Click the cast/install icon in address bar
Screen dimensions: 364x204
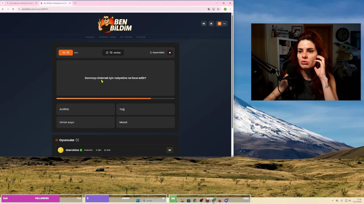214,9
